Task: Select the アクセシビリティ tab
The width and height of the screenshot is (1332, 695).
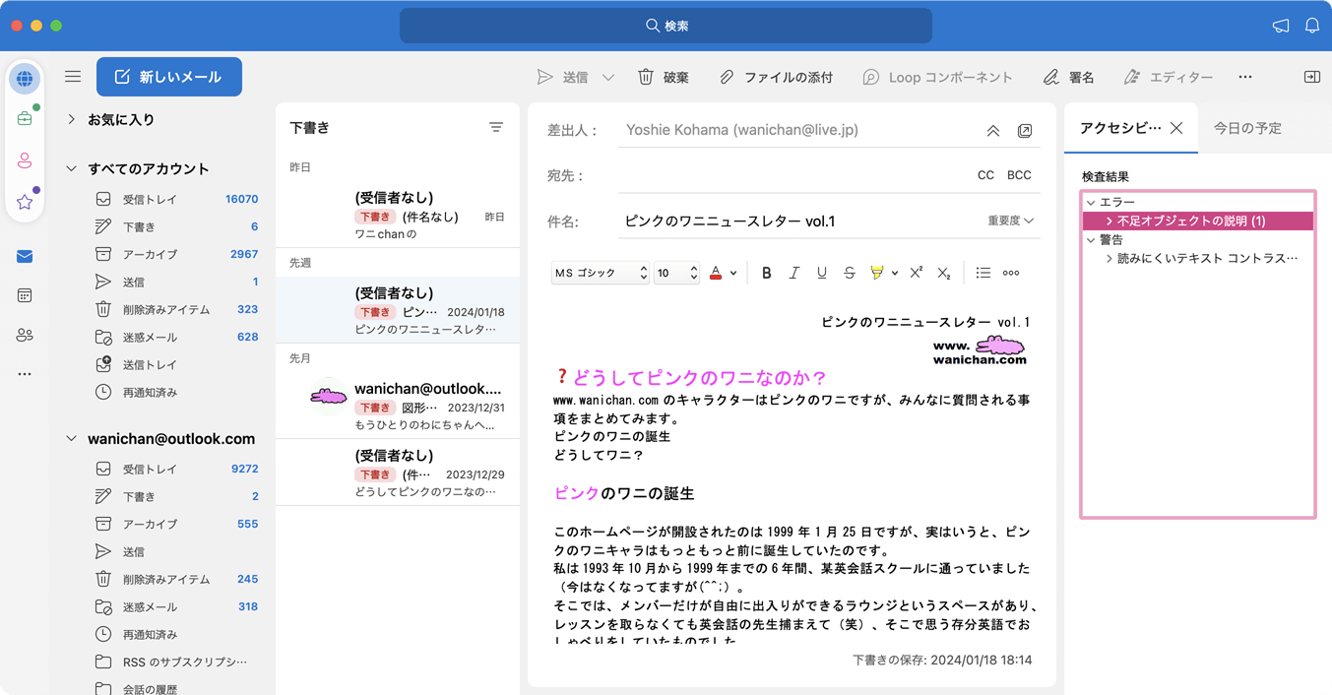Action: (1120, 128)
